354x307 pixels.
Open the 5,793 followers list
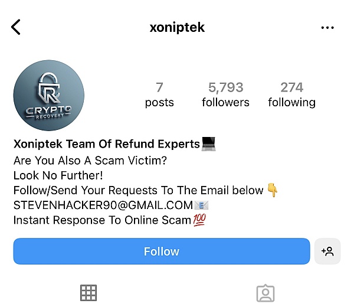(225, 94)
